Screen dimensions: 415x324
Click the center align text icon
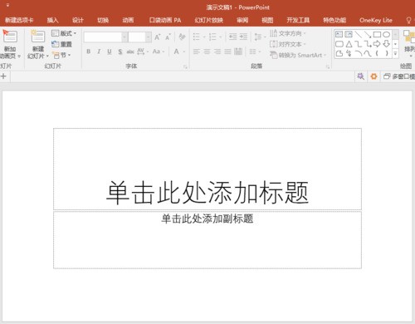pos(207,52)
